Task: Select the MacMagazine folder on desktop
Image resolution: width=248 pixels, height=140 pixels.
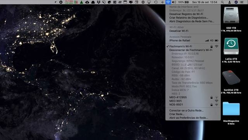Action: (231, 108)
